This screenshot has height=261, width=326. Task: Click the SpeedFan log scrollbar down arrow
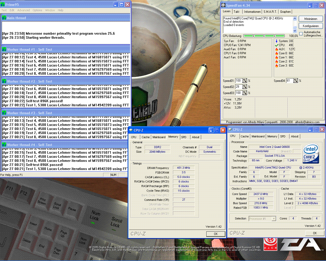pyautogui.click(x=295, y=31)
